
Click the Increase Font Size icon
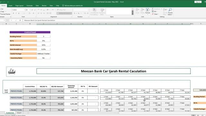[32, 10]
